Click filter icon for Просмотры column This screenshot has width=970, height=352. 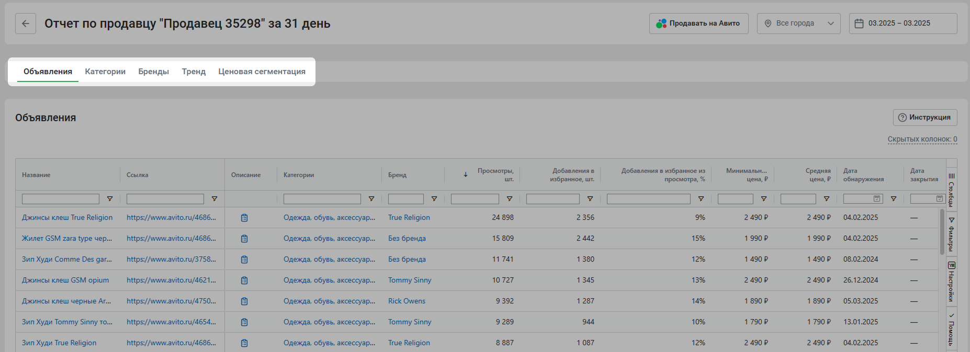(x=510, y=199)
